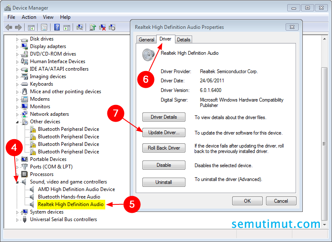The width and height of the screenshot is (332, 242).
Task: Click the Driver Details button
Action: click(164, 117)
